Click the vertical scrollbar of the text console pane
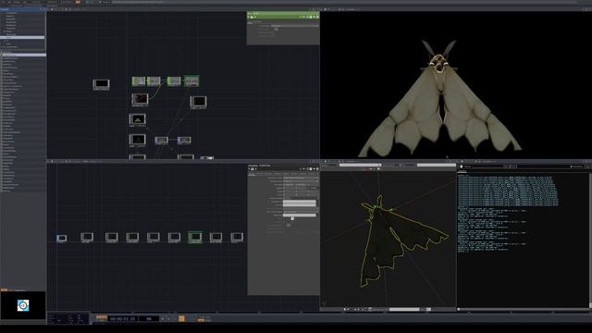The width and height of the screenshot is (592, 333). [590, 240]
